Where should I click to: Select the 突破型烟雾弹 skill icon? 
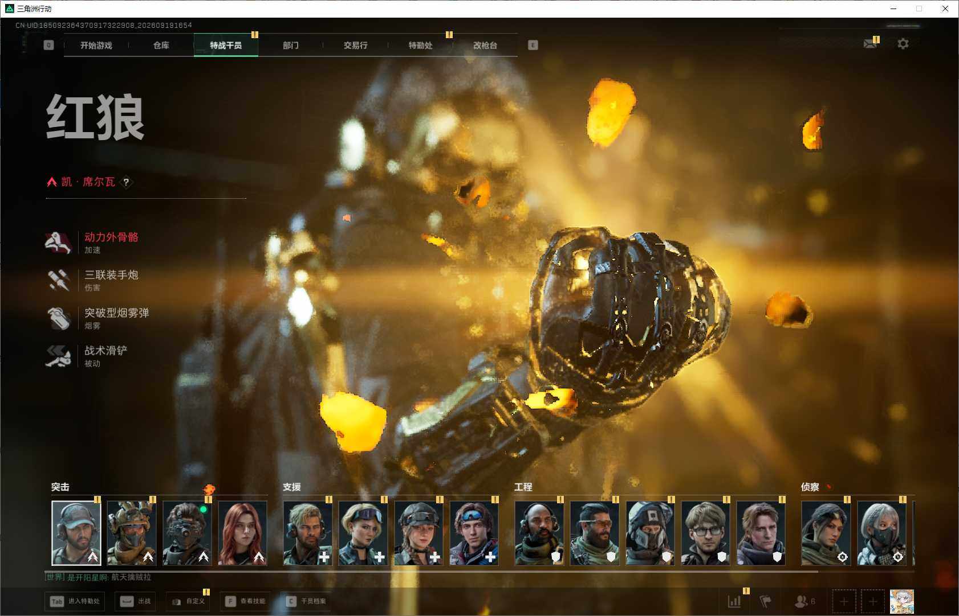click(58, 318)
